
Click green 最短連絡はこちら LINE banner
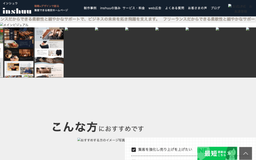(x=217, y=153)
